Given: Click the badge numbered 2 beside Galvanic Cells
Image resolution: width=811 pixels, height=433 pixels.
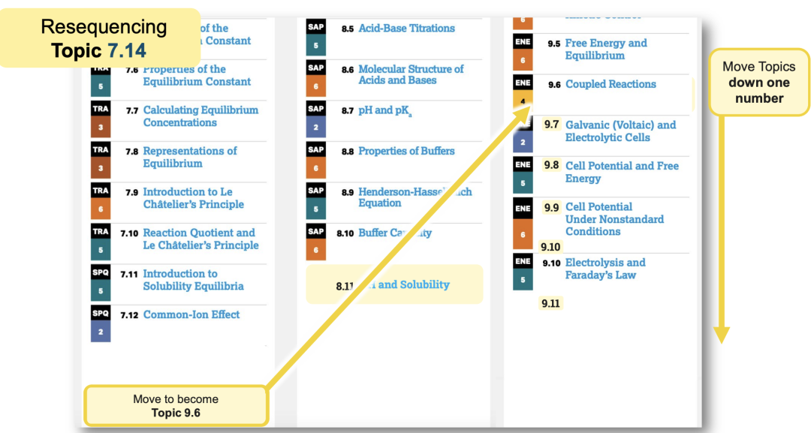Looking at the screenshot, I should (x=523, y=136).
